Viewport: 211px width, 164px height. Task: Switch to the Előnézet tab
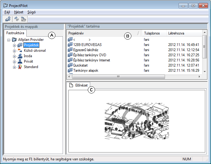pos(78,85)
